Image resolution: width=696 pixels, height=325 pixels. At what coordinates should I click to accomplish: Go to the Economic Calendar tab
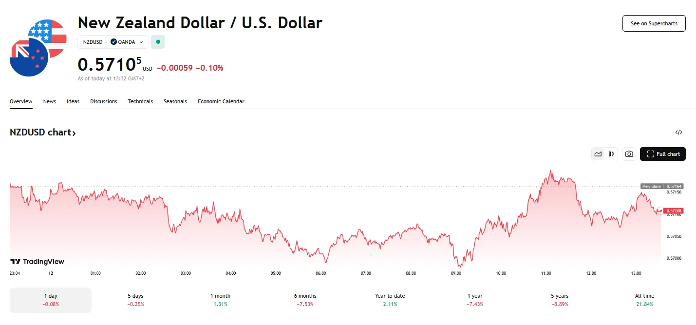221,101
